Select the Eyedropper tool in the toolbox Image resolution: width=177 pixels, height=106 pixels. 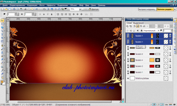click(x=2, y=70)
